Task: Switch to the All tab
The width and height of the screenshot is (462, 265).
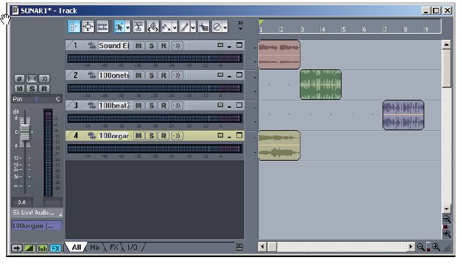Action: (x=76, y=247)
